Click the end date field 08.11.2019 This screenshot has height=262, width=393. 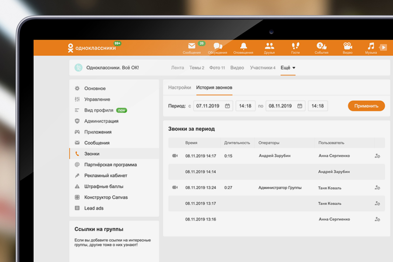click(x=285, y=106)
